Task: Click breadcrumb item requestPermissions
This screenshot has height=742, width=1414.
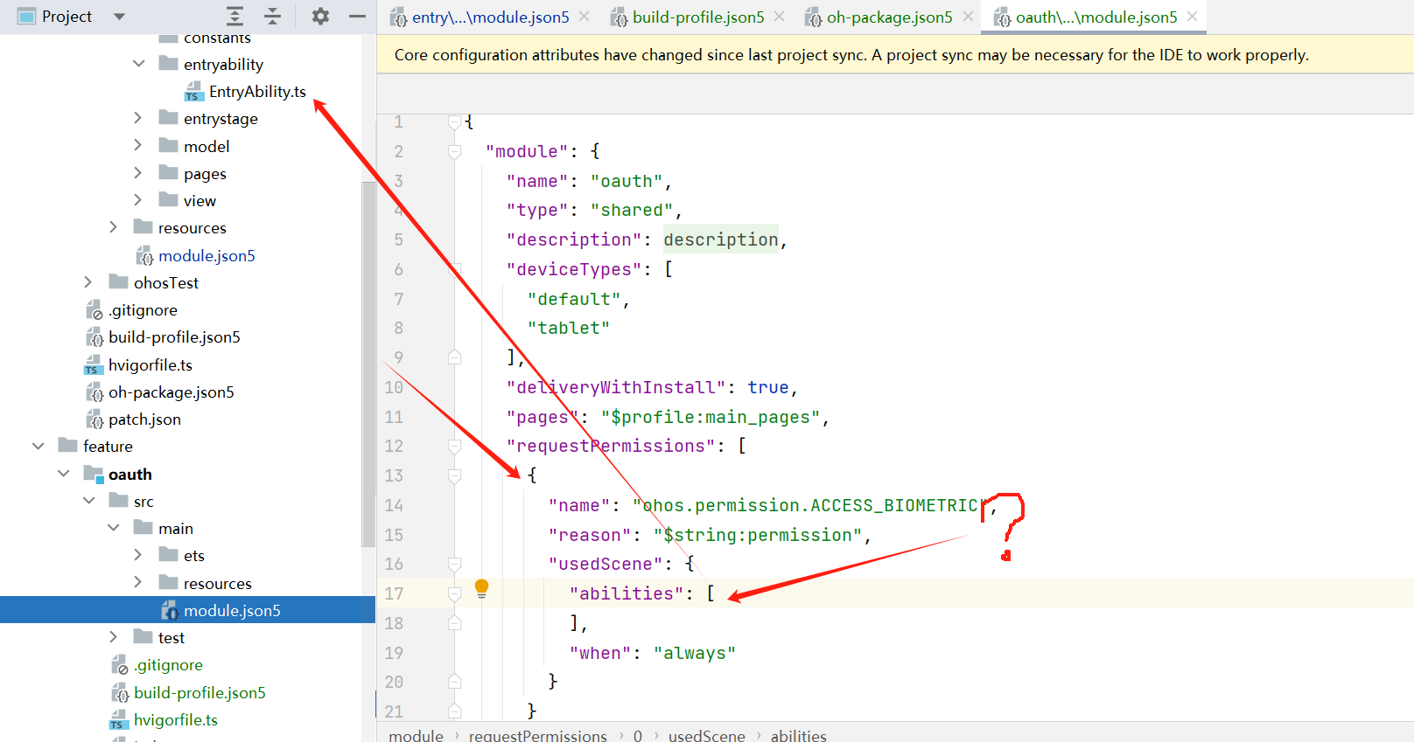Action: pos(537,735)
